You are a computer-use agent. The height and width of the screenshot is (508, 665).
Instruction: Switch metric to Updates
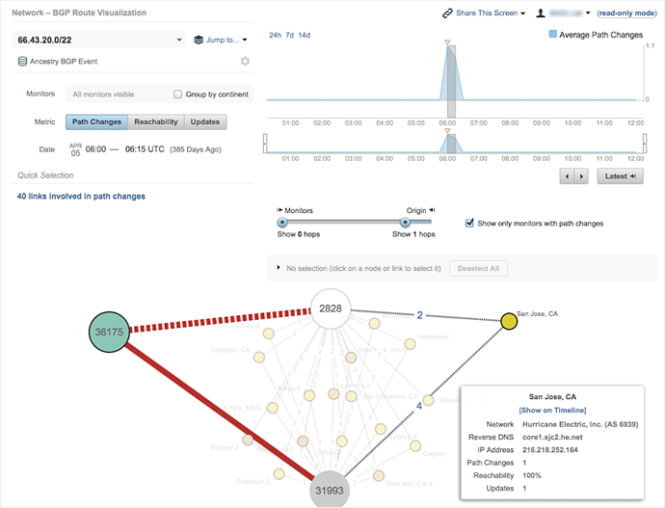(203, 121)
